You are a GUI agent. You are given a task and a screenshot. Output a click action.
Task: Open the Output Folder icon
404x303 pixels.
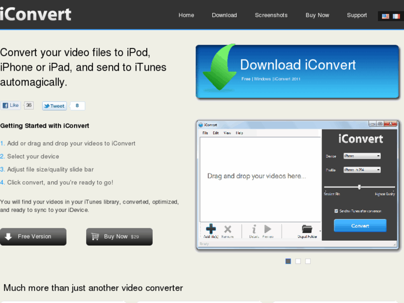(x=307, y=229)
